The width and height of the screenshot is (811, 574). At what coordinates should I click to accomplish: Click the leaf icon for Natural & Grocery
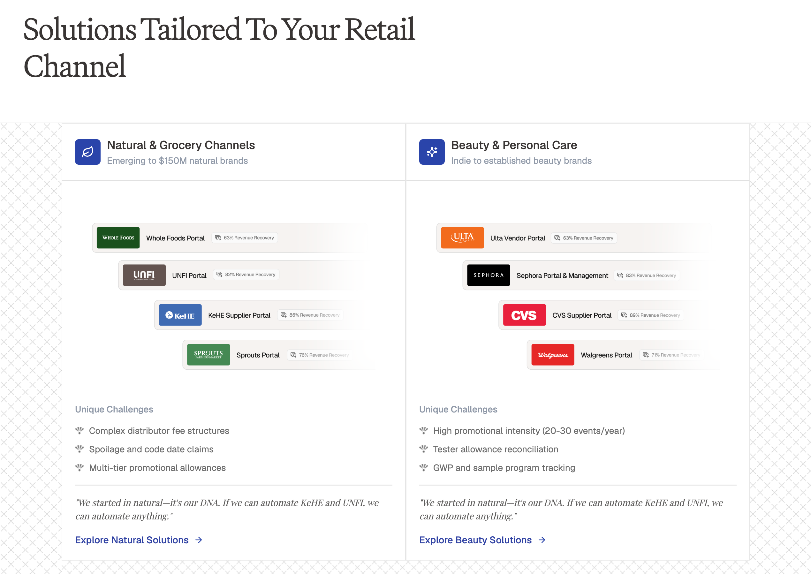coord(88,152)
